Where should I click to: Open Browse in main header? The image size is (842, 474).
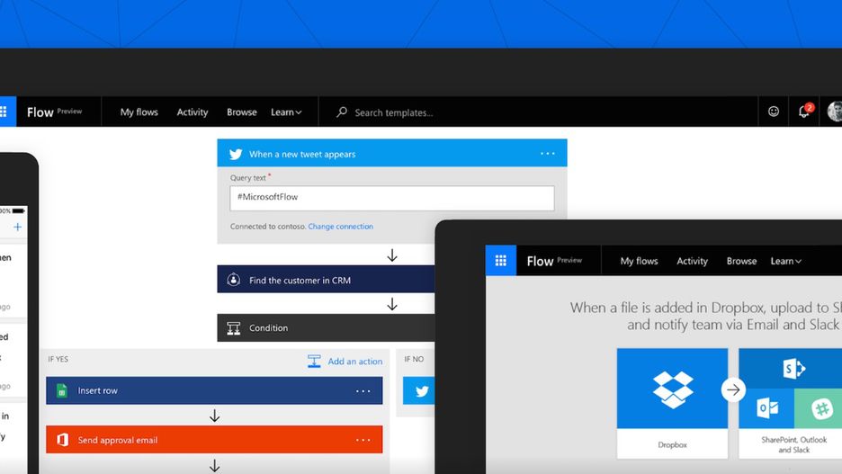[x=242, y=112]
